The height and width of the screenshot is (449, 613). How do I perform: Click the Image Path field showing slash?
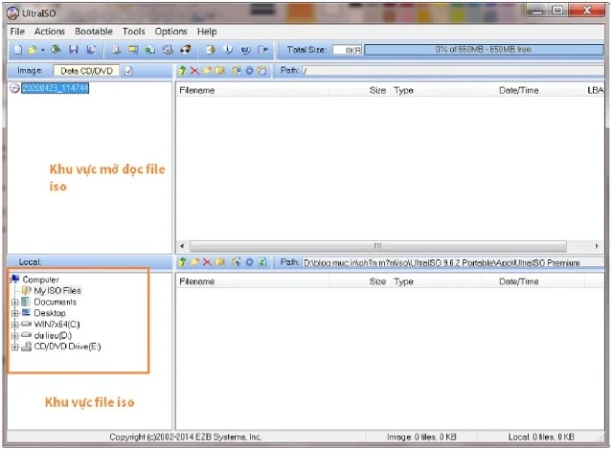[453, 71]
